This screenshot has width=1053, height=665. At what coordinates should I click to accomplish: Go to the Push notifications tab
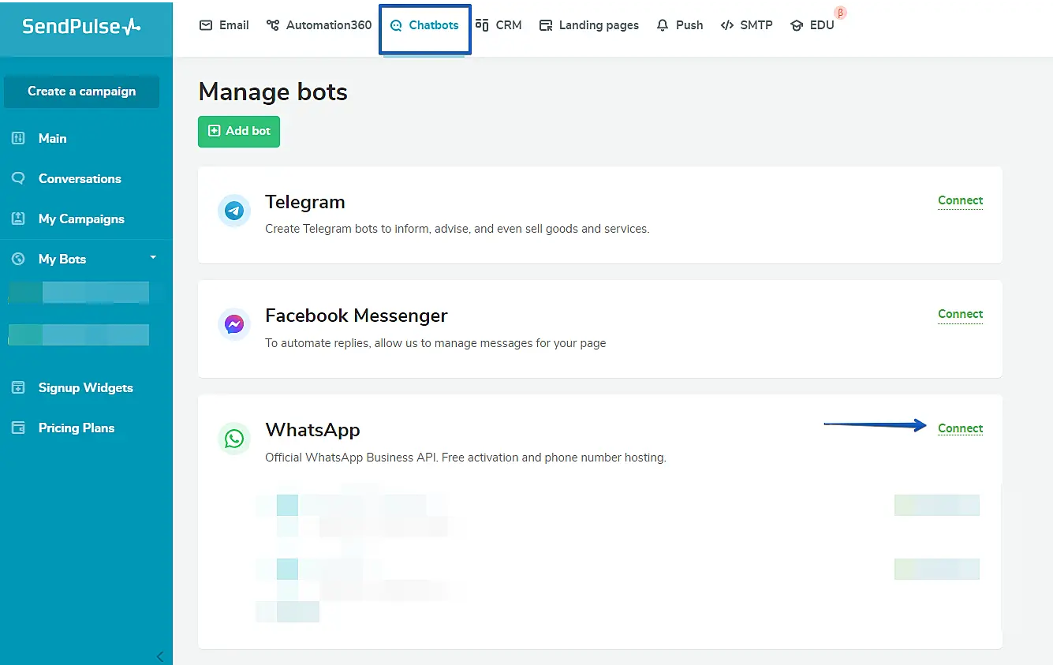point(680,25)
